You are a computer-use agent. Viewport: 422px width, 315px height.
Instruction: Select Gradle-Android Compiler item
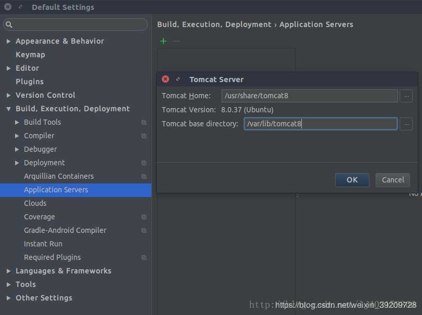(x=65, y=230)
